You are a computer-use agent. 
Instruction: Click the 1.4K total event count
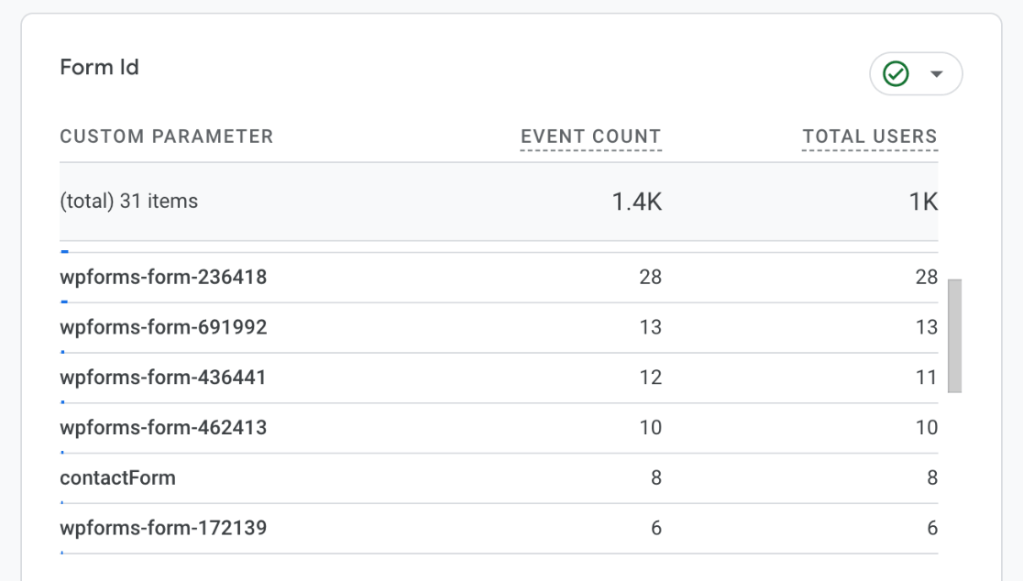click(x=636, y=202)
